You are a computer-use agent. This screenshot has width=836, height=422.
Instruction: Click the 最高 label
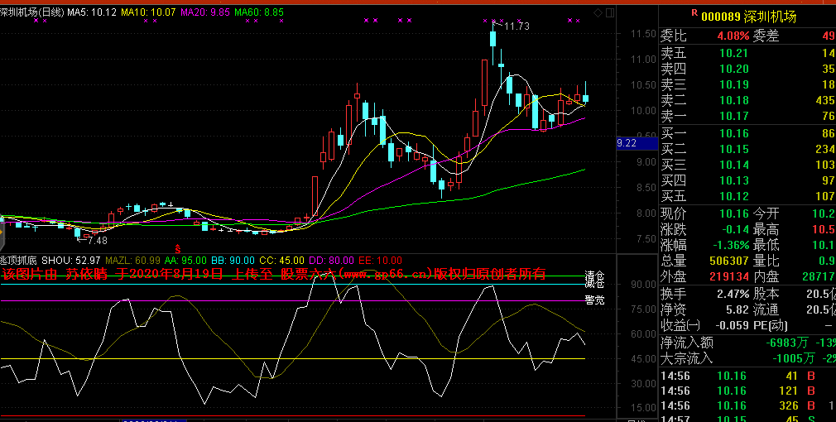(766, 230)
